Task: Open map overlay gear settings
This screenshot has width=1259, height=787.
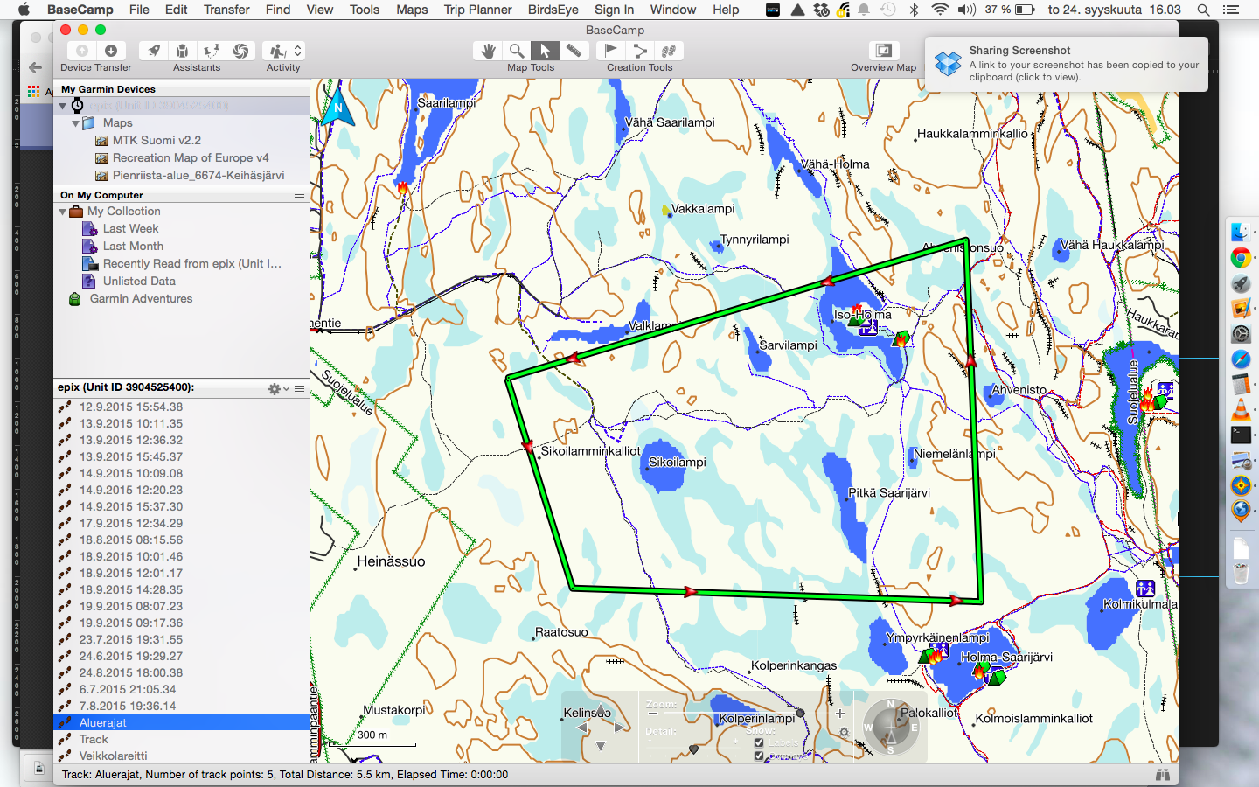Action: [x=844, y=733]
